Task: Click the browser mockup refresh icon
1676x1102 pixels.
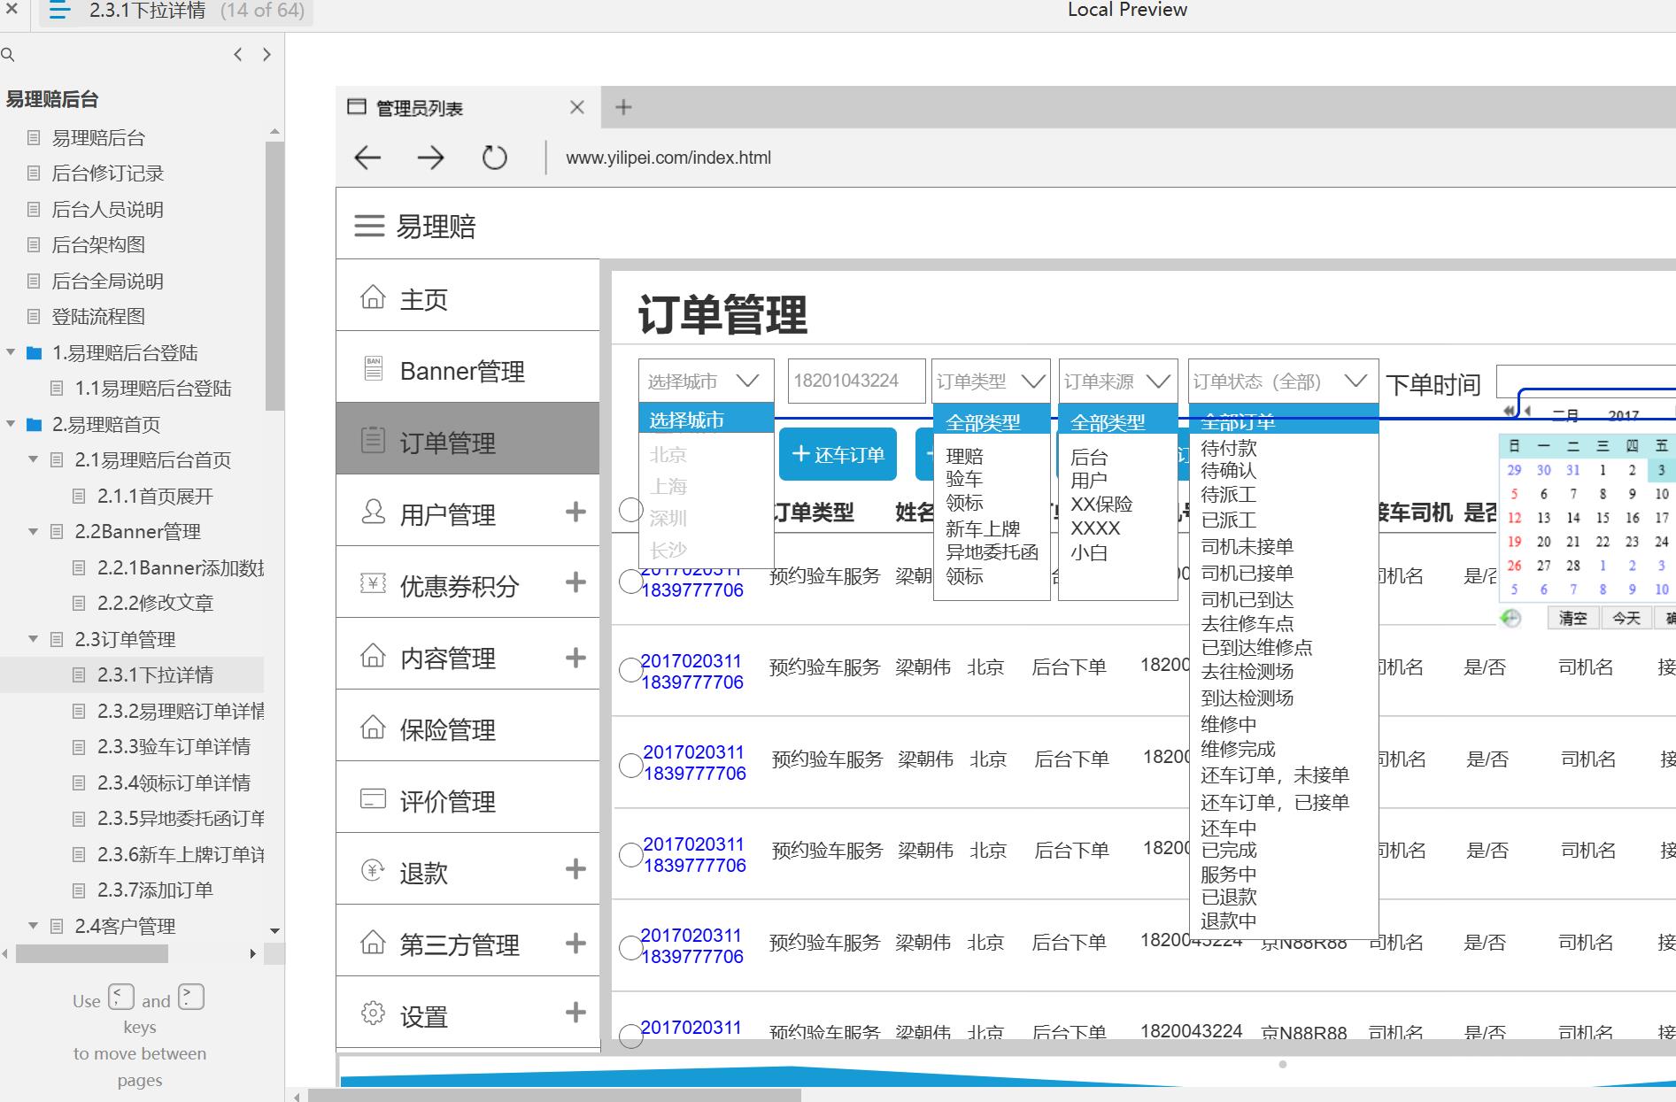Action: coord(494,158)
